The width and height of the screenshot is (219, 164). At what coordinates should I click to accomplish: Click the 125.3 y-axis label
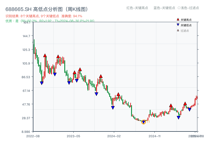(x=26, y=50)
